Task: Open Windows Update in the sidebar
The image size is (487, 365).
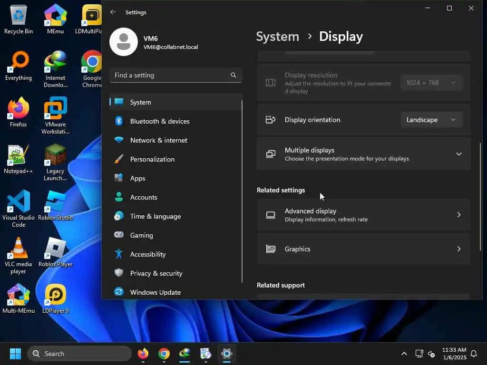Action: (176, 292)
